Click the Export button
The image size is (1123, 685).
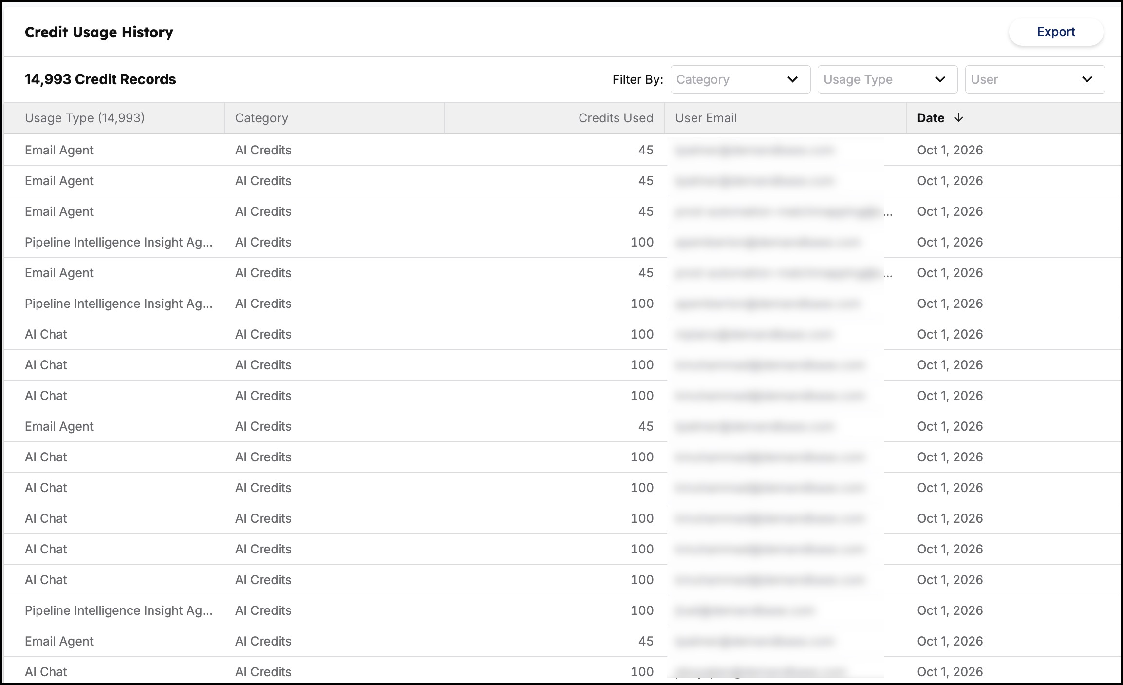tap(1056, 32)
